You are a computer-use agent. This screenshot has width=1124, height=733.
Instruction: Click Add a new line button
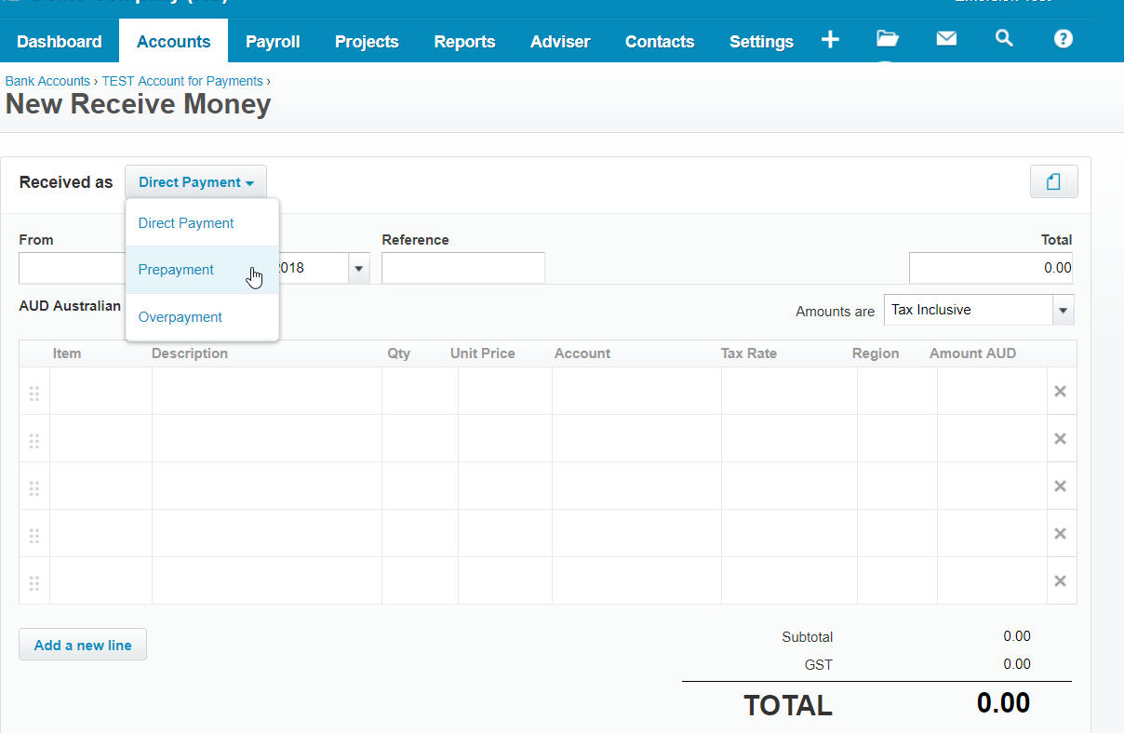[83, 646]
